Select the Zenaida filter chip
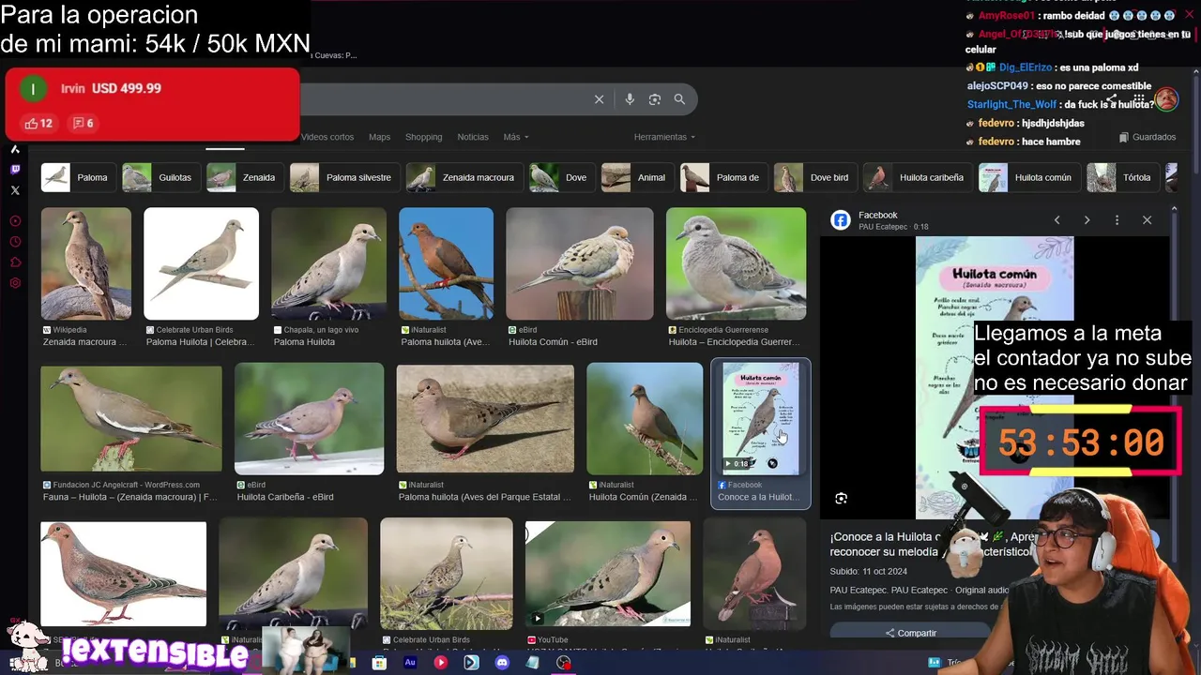 point(244,177)
